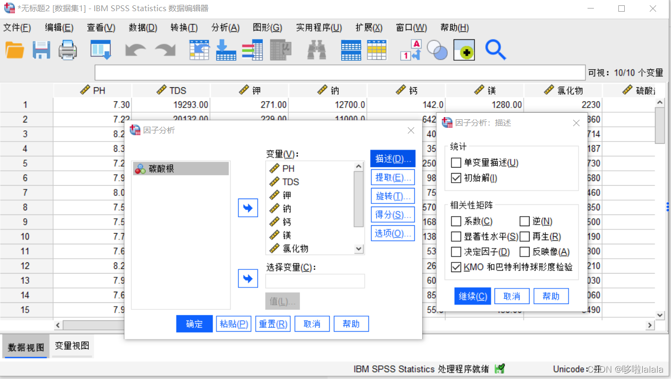Click the Go to case toolbar icon
Image resolution: width=671 pixels, height=379 pixels.
(x=199, y=51)
